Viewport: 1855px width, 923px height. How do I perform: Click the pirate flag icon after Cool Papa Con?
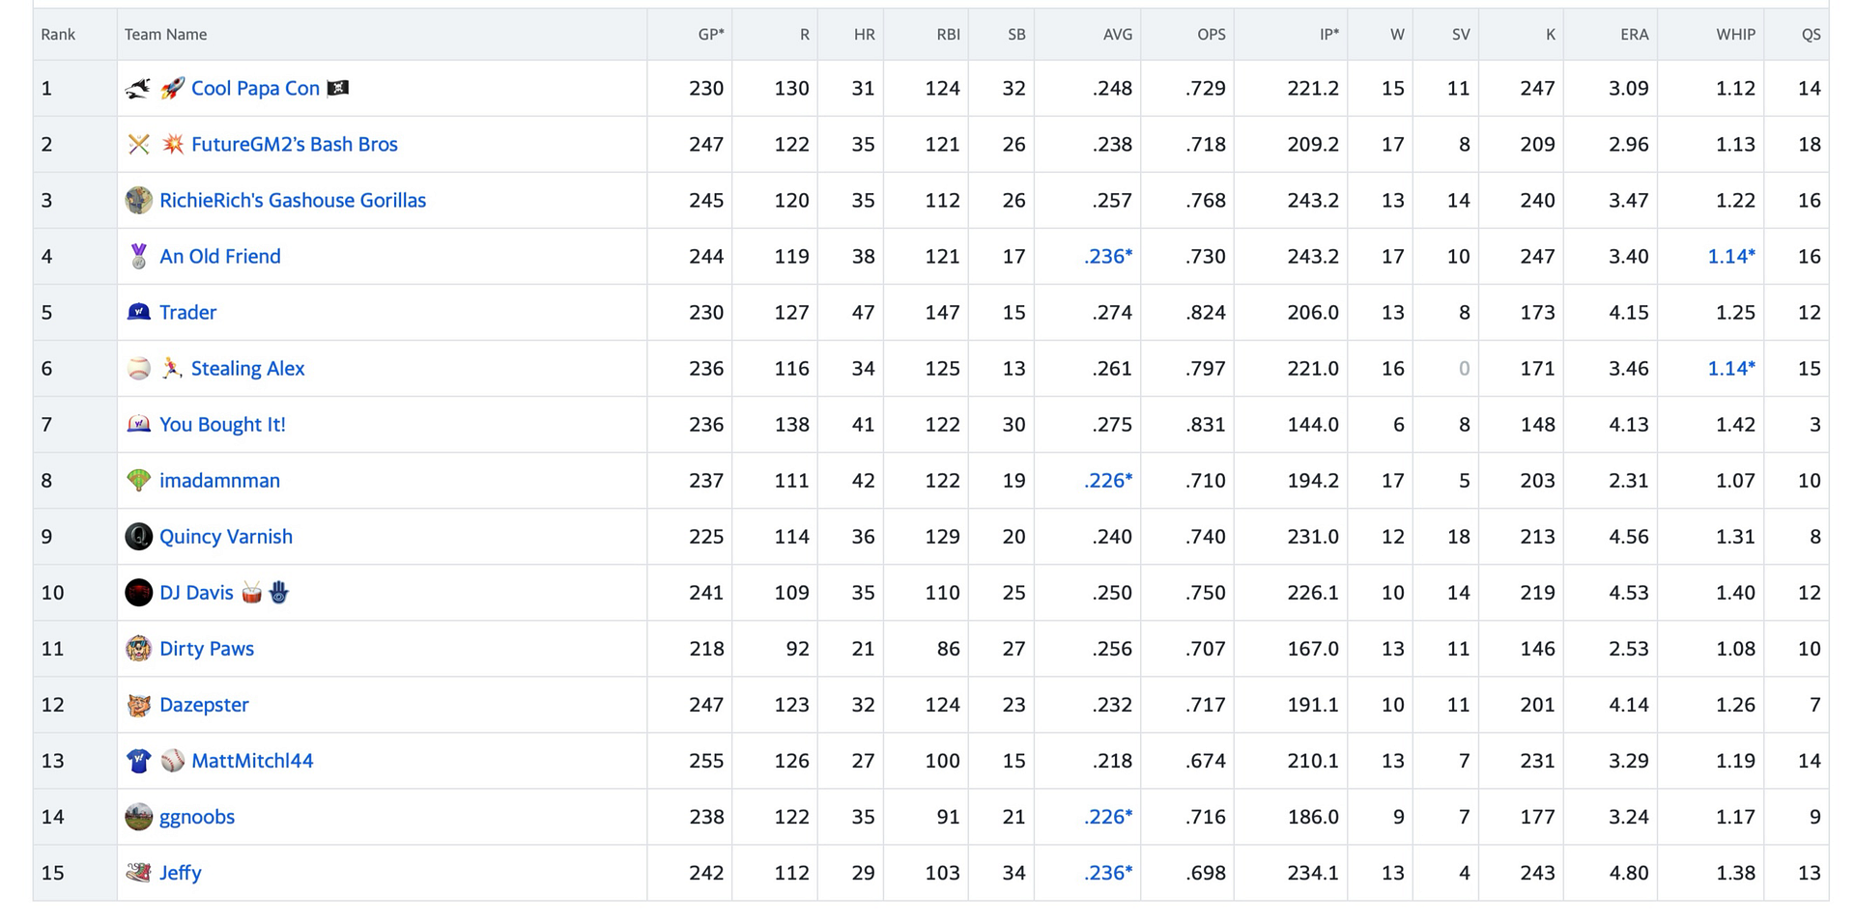[338, 88]
